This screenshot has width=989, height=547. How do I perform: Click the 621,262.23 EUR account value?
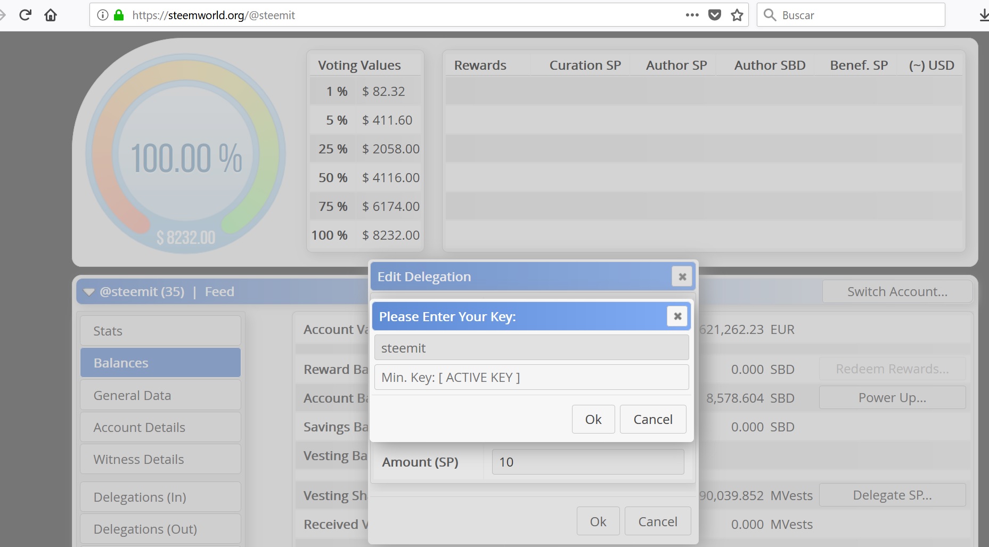click(747, 329)
